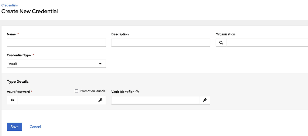Click the Create New Credential heading
Viewport: 308px width, 136px height.
pos(29,12)
